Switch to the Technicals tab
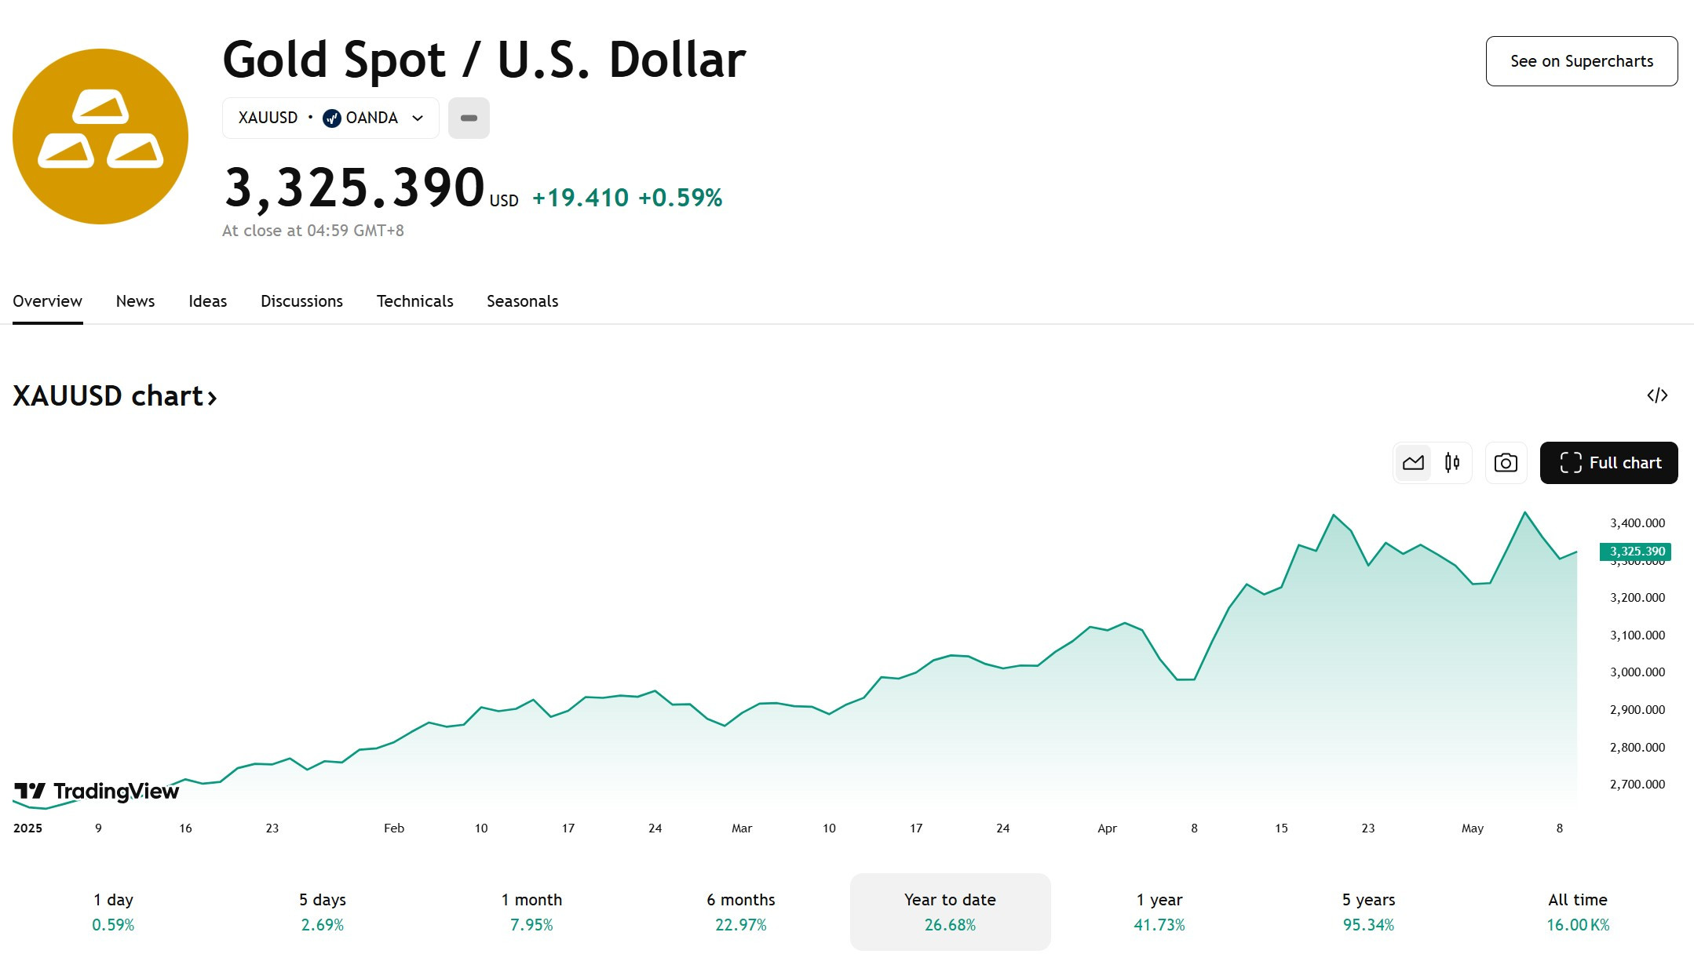This screenshot has height=954, width=1694. coord(414,301)
